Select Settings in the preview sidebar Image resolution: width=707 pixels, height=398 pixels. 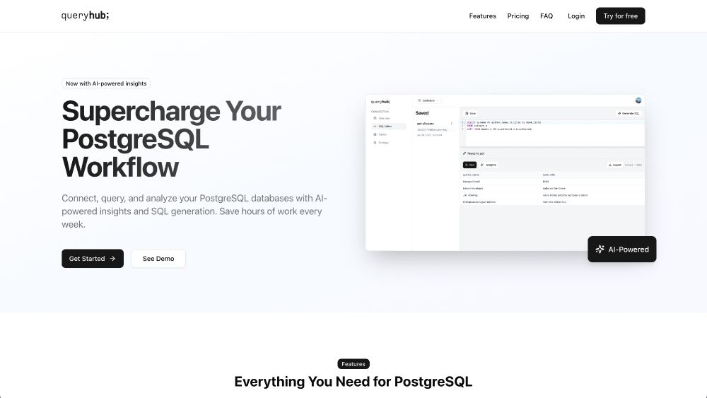382,142
